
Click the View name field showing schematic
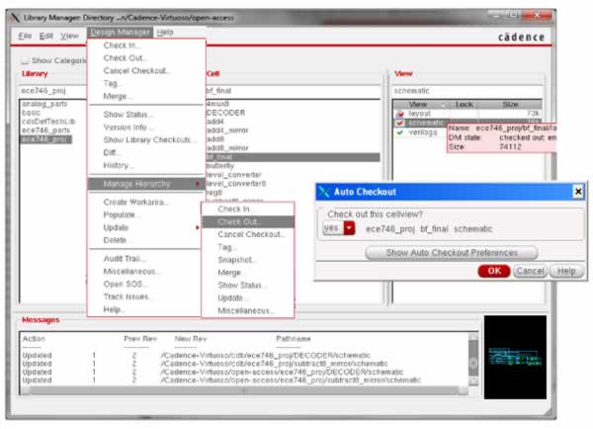coord(467,91)
